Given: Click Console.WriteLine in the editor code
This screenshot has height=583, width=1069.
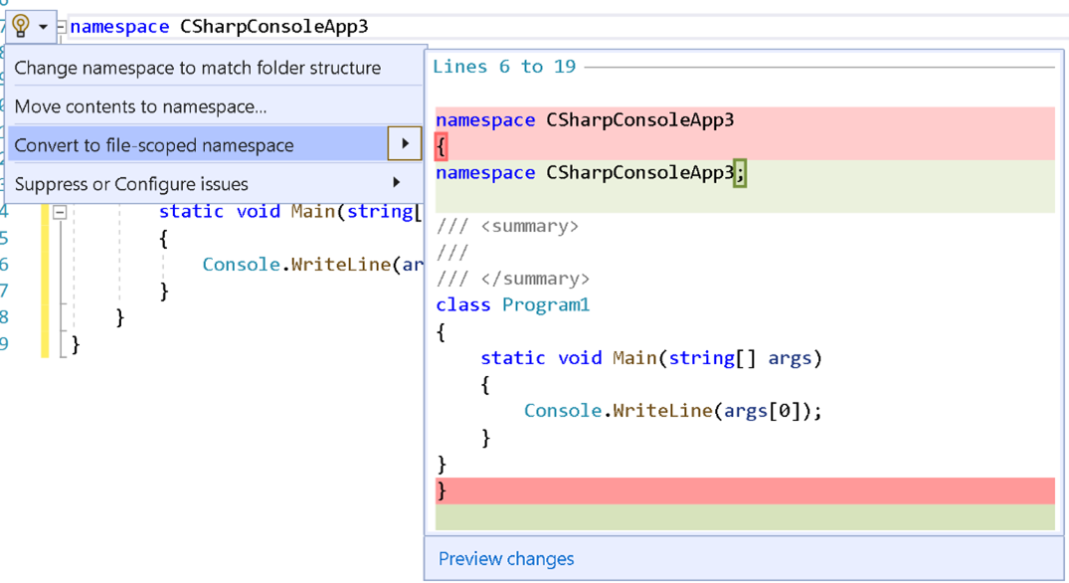Looking at the screenshot, I should coord(296,265).
